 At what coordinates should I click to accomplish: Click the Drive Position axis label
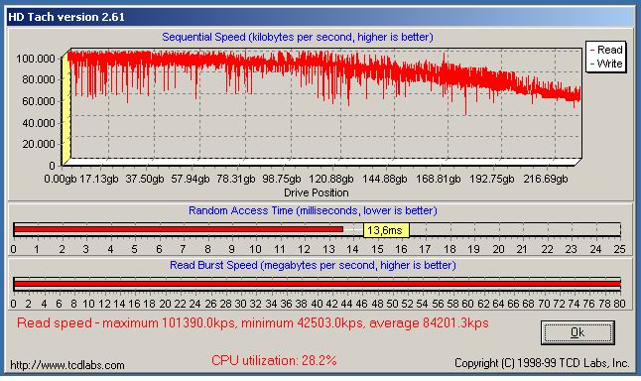[317, 192]
